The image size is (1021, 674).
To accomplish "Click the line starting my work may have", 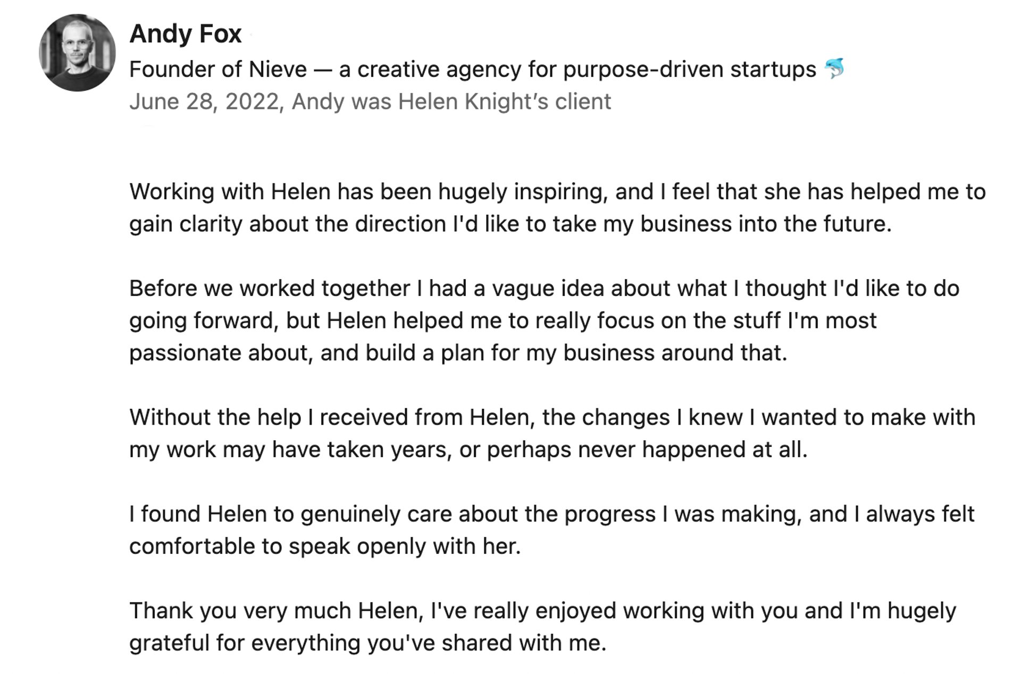I will tap(468, 450).
